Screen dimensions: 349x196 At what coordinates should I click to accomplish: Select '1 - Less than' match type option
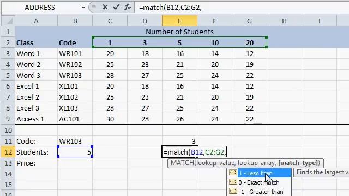click(264, 173)
